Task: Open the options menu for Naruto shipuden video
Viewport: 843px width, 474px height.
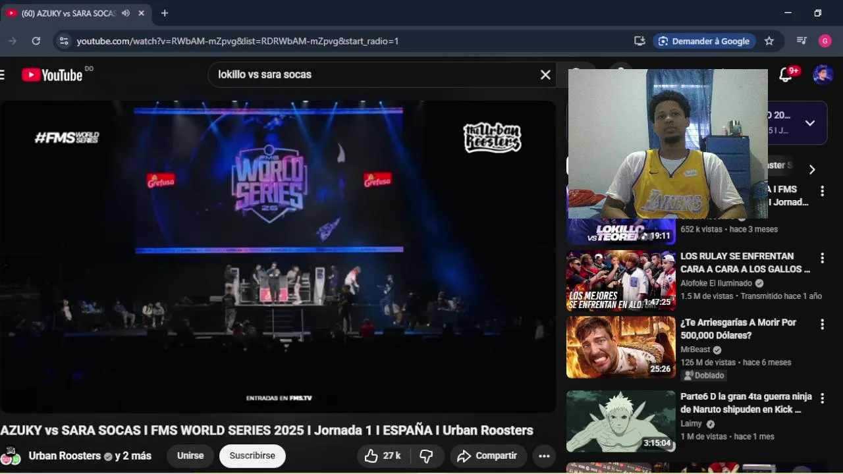Action: click(822, 399)
